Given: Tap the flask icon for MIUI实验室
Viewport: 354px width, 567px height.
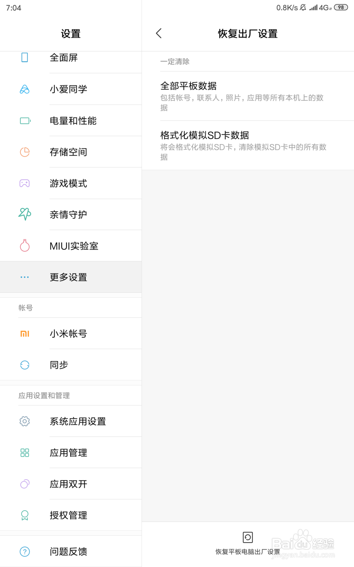Looking at the screenshot, I should pyautogui.click(x=25, y=246).
